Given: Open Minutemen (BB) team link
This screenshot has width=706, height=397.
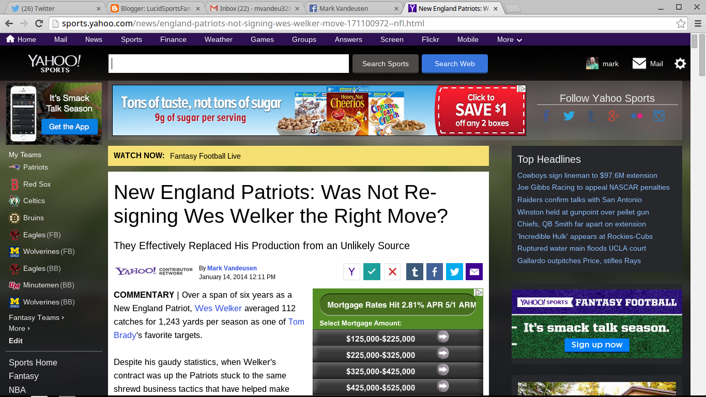Looking at the screenshot, I should click(48, 285).
